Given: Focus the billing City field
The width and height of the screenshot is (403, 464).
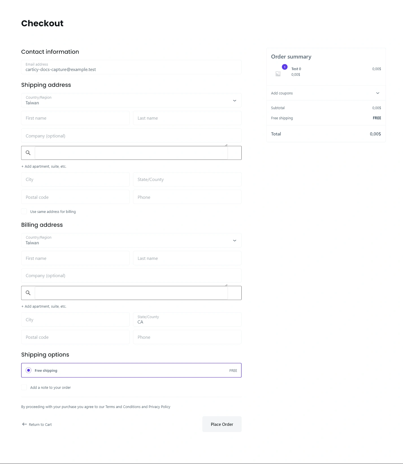Looking at the screenshot, I should click(75, 320).
